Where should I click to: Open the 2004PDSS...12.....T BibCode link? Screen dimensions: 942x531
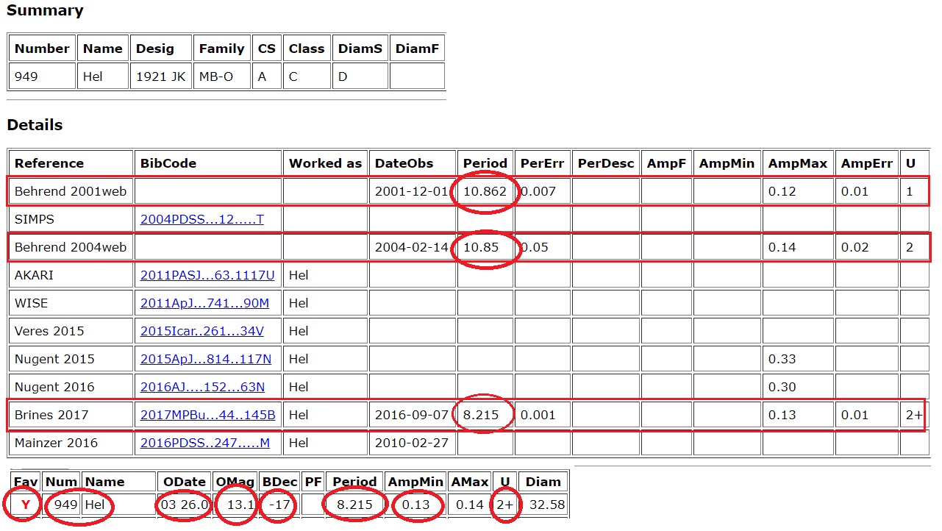(x=201, y=219)
